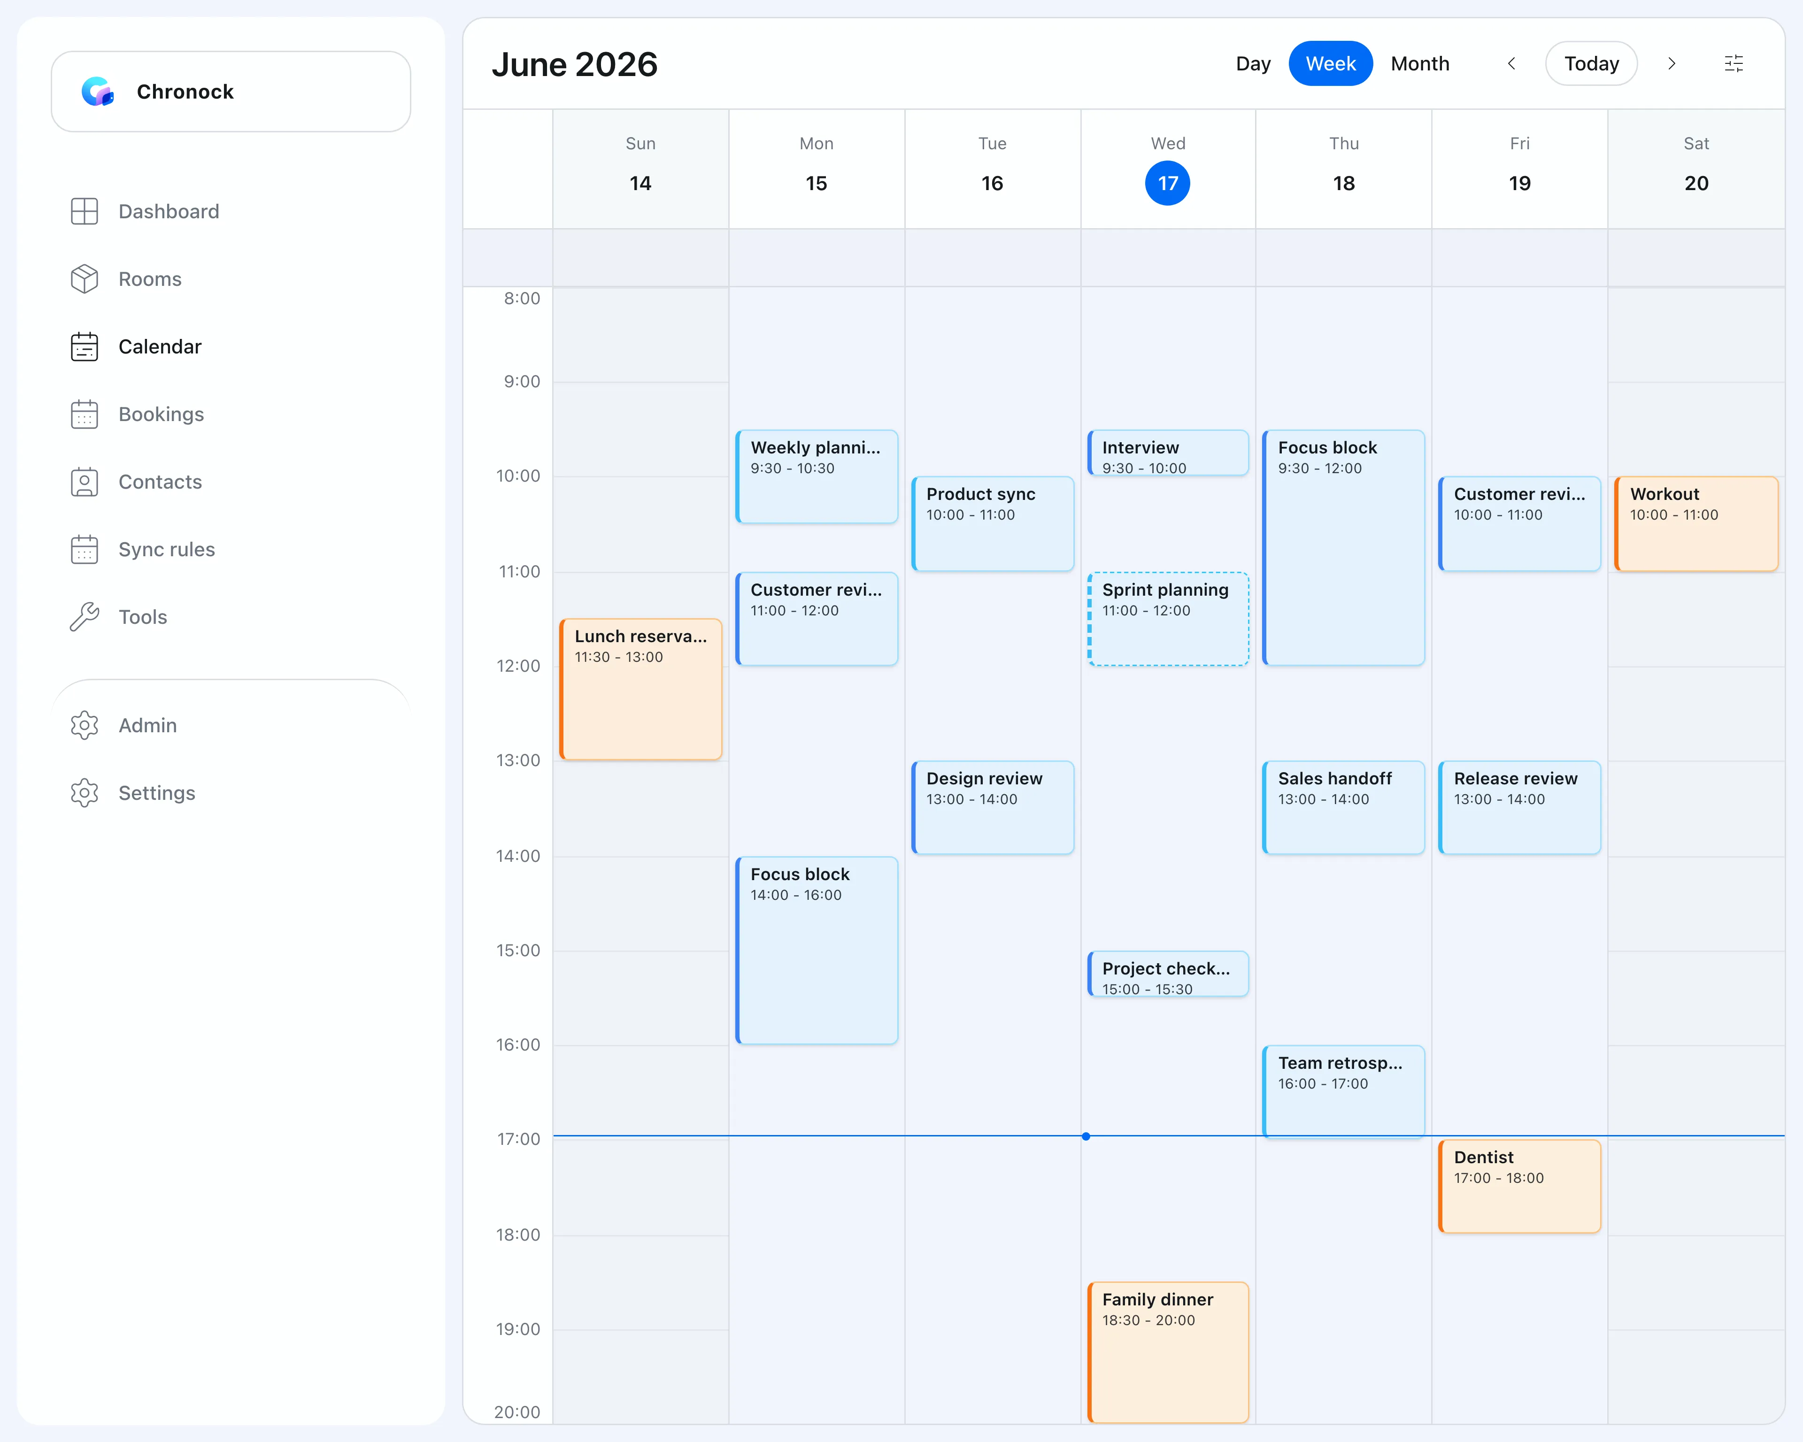Viewport: 1803px width, 1442px height.
Task: Open Dashboard from sidebar
Action: point(168,212)
